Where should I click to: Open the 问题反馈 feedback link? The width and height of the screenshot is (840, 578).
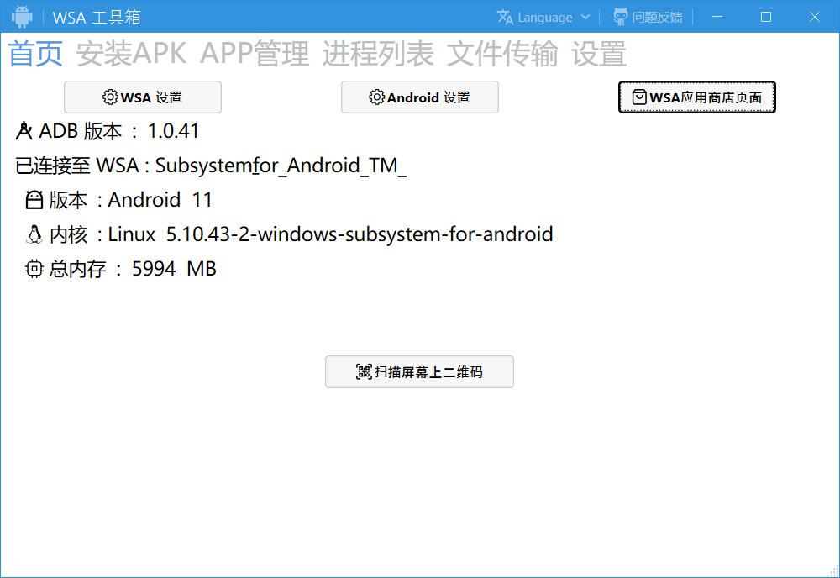point(657,17)
